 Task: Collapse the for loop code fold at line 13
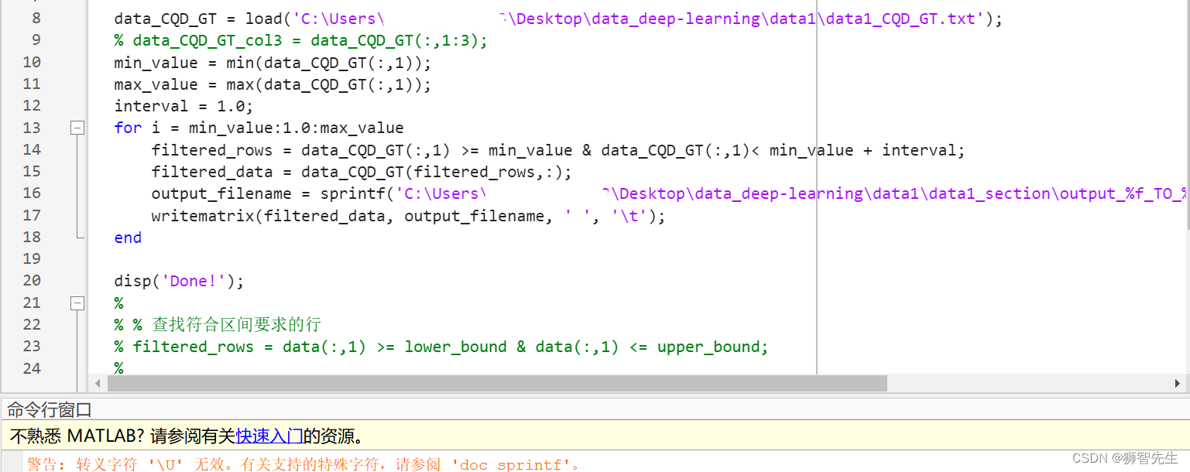point(77,128)
